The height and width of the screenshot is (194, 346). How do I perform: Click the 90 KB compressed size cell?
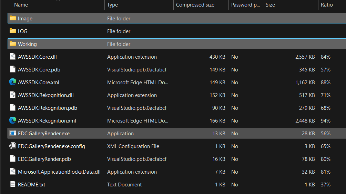(219, 108)
